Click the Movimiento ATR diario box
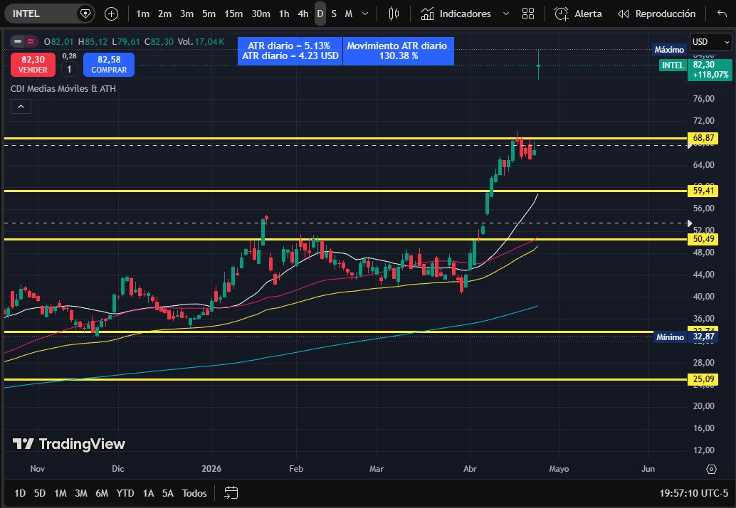Image resolution: width=736 pixels, height=508 pixels. click(399, 51)
